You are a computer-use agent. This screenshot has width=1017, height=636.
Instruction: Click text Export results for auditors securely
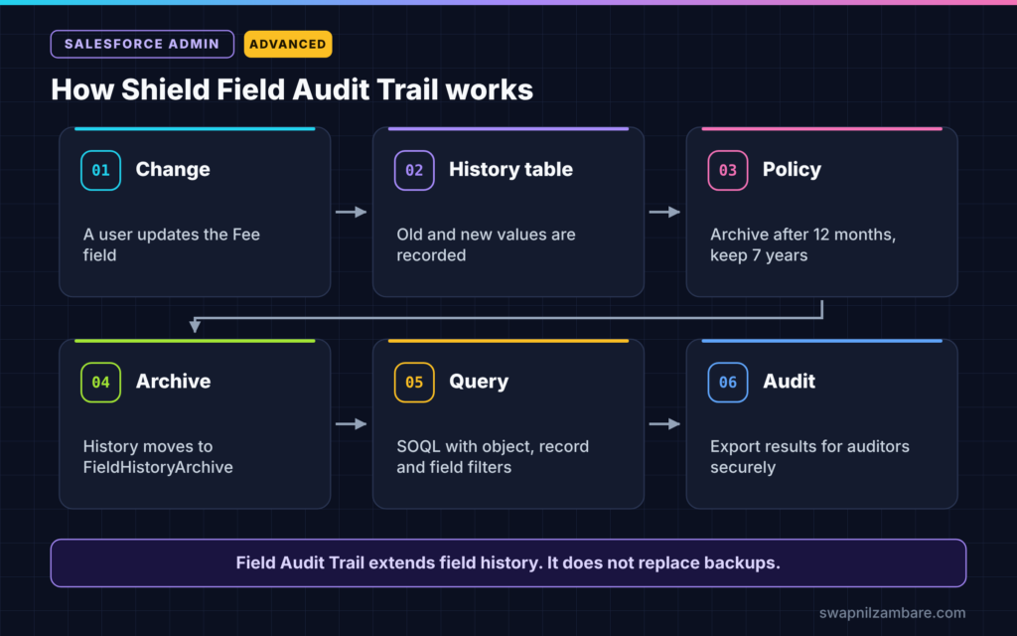click(809, 457)
